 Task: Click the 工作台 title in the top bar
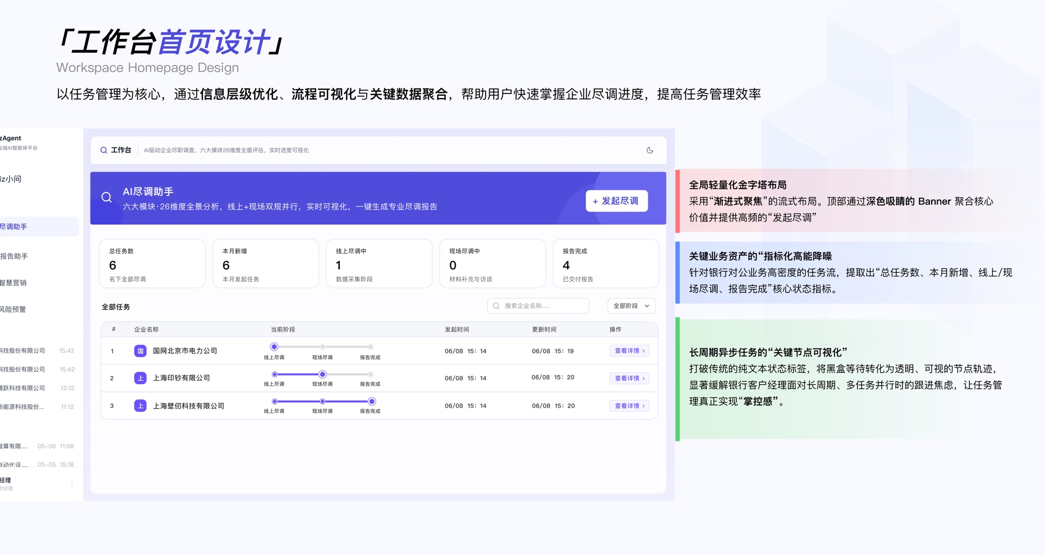[121, 150]
